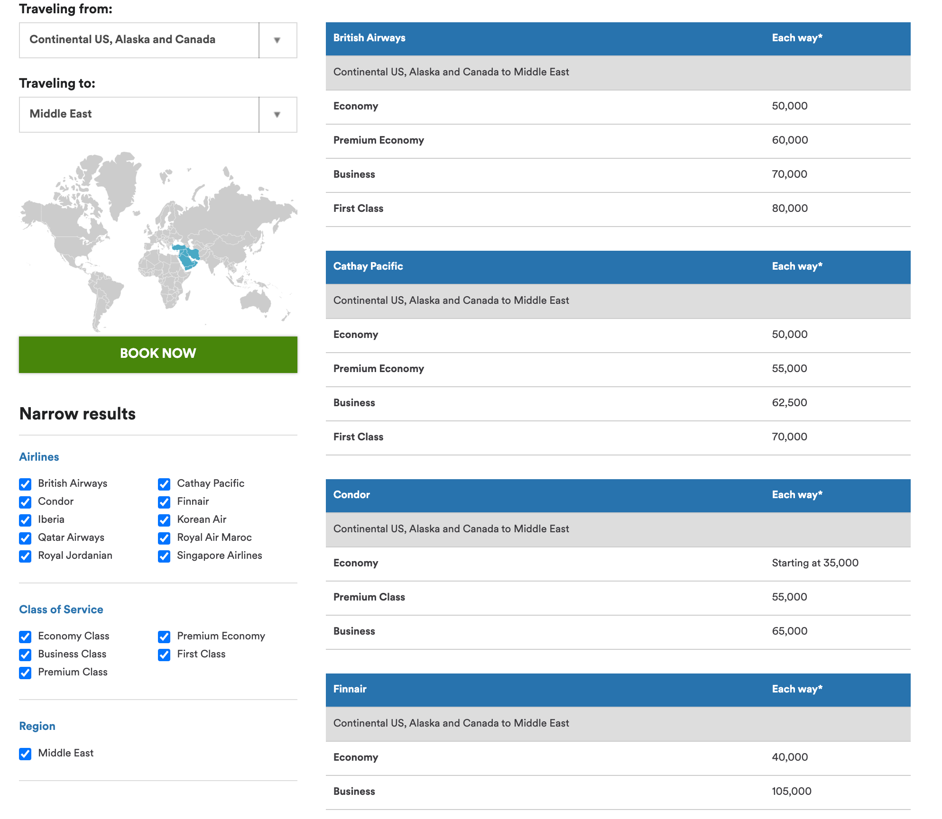Click the Class of Service heading
Image resolution: width=942 pixels, height=819 pixels.
tap(61, 610)
